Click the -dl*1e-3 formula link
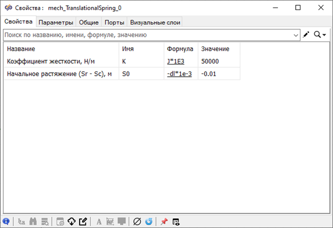Image resolution: width=333 pixels, height=228 pixels. (179, 74)
